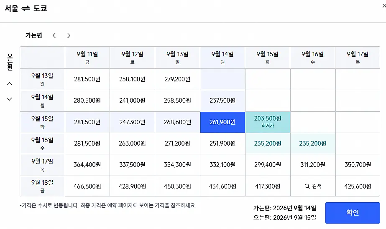Click the previous departure dates arrow
The height and width of the screenshot is (229, 386).
click(54, 35)
